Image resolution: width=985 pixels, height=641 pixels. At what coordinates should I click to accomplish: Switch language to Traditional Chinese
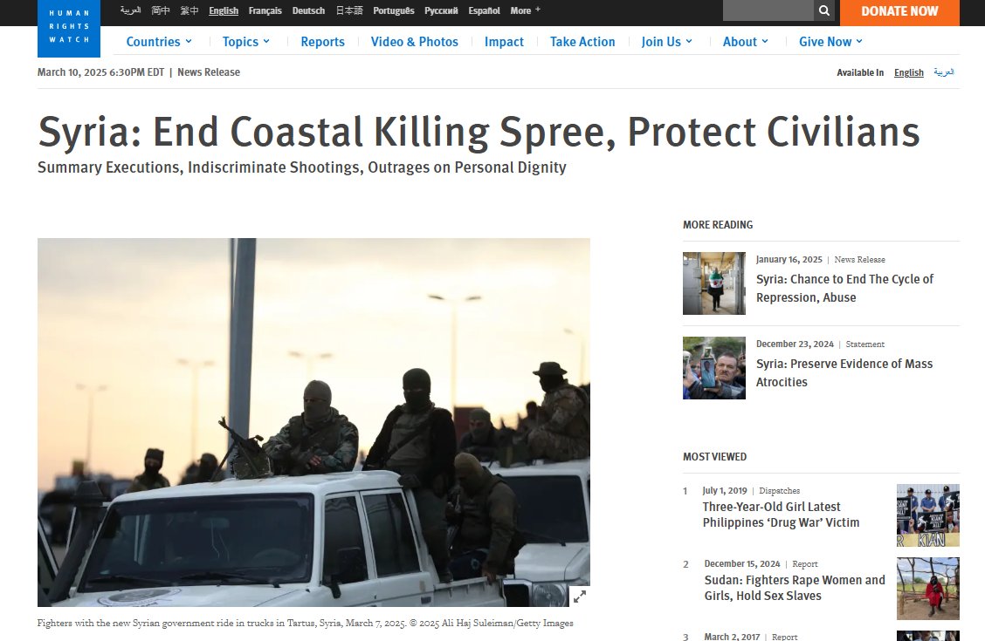click(189, 10)
